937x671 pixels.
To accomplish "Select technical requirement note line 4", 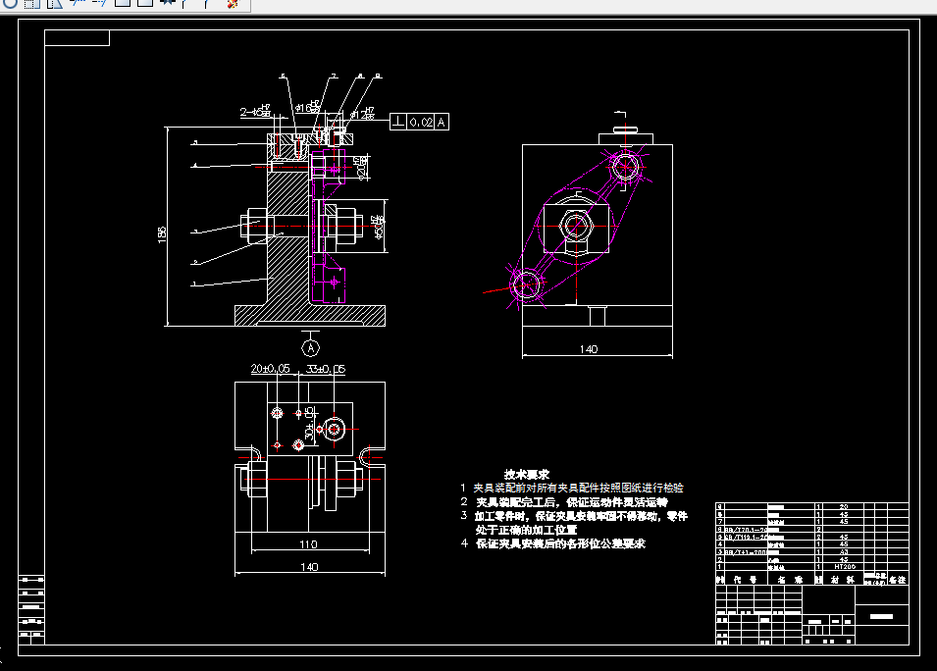I will pyautogui.click(x=552, y=543).
